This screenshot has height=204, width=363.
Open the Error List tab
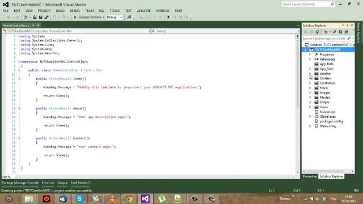point(48,182)
